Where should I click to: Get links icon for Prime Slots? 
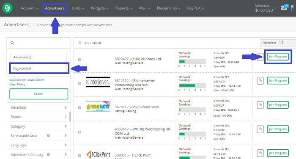(x=260, y=105)
